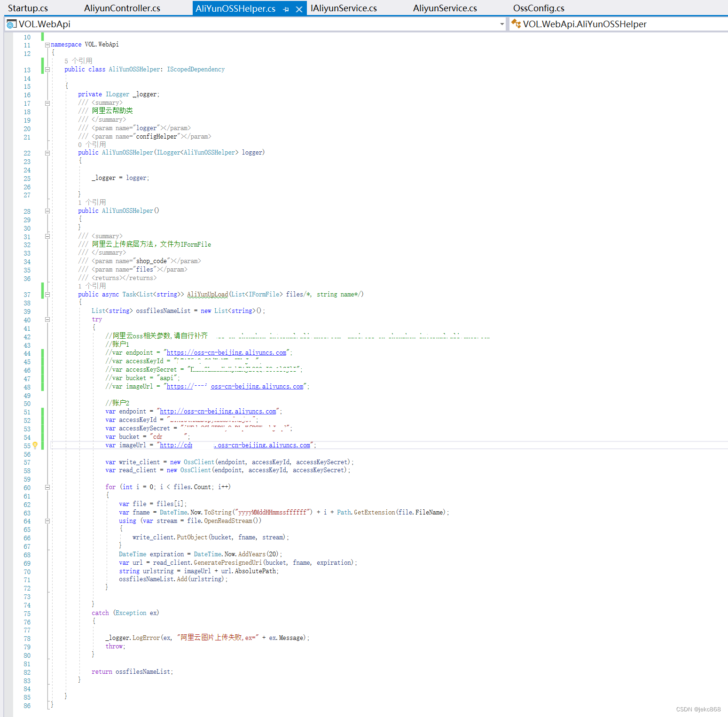
Task: Pin the AliYunOSSHelper.cs tab
Action: (286, 9)
